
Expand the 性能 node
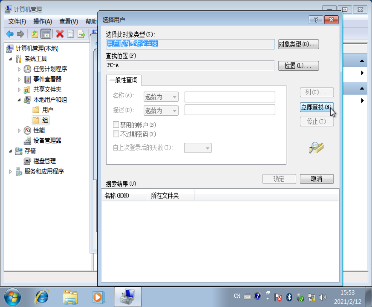pyautogui.click(x=19, y=131)
